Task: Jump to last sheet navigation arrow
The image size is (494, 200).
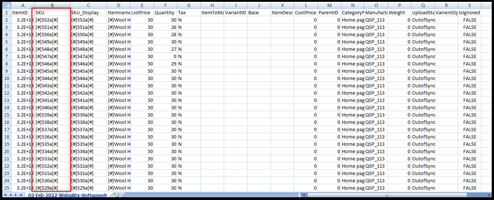Action: pyautogui.click(x=22, y=195)
